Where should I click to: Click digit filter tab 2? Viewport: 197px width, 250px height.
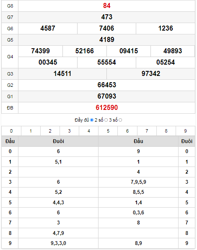tap(50, 131)
